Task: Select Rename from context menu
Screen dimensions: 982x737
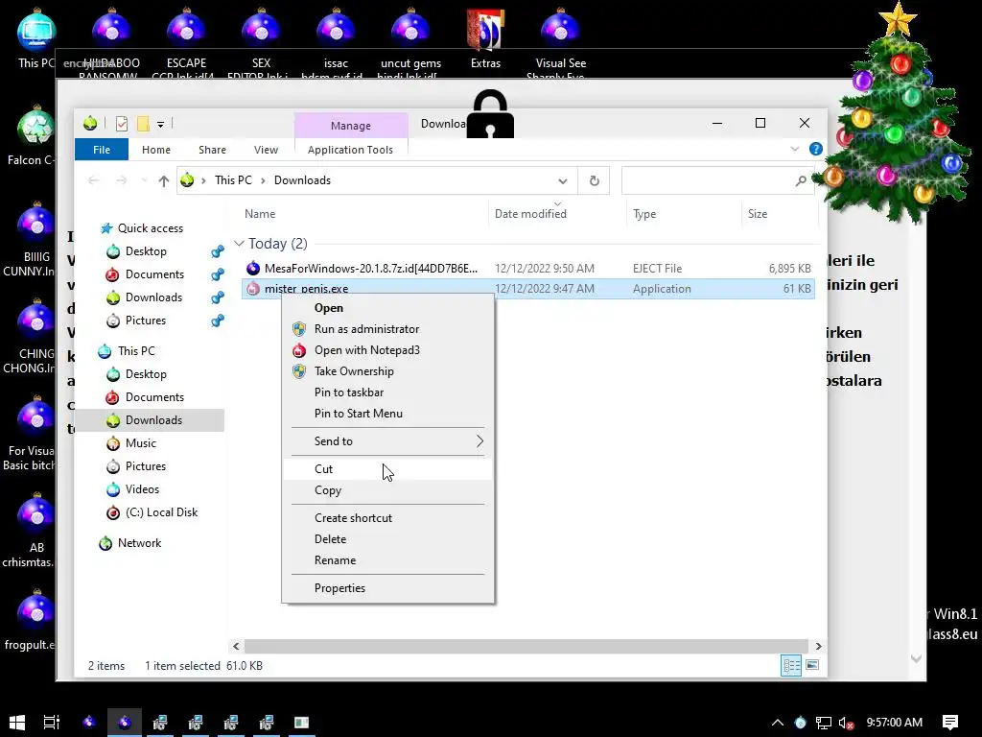Action: click(x=388, y=560)
